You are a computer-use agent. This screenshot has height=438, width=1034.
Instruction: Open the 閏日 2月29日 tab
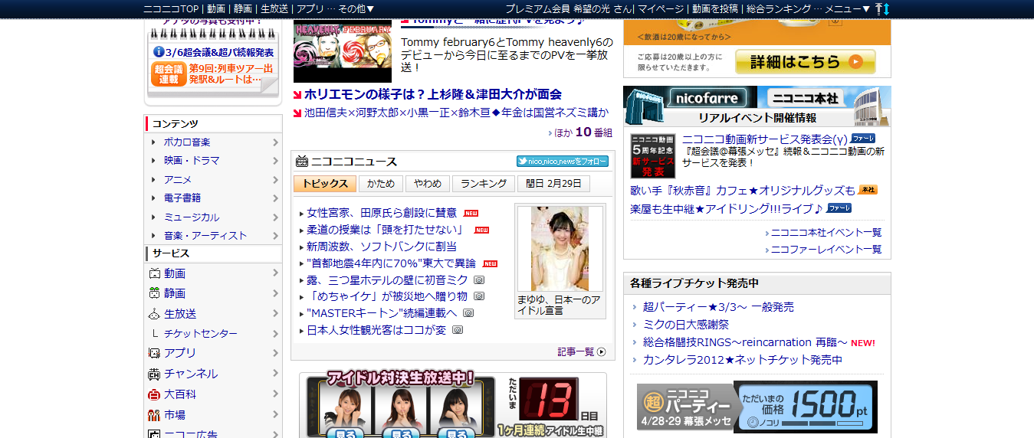(x=554, y=184)
